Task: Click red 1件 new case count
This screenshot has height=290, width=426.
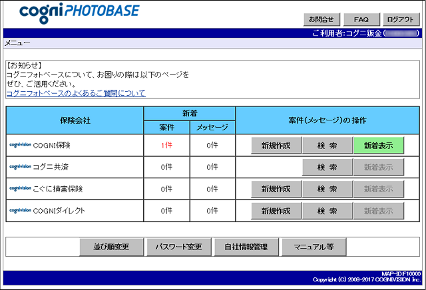Action: point(166,145)
